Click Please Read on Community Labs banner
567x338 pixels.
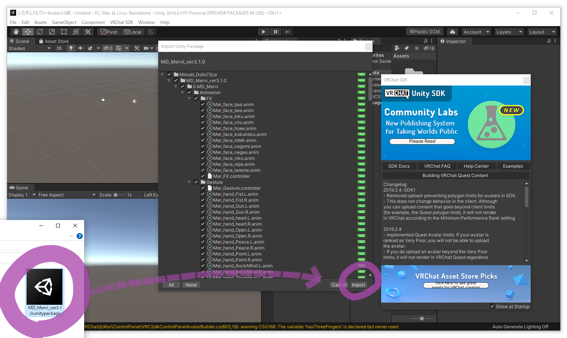422,141
